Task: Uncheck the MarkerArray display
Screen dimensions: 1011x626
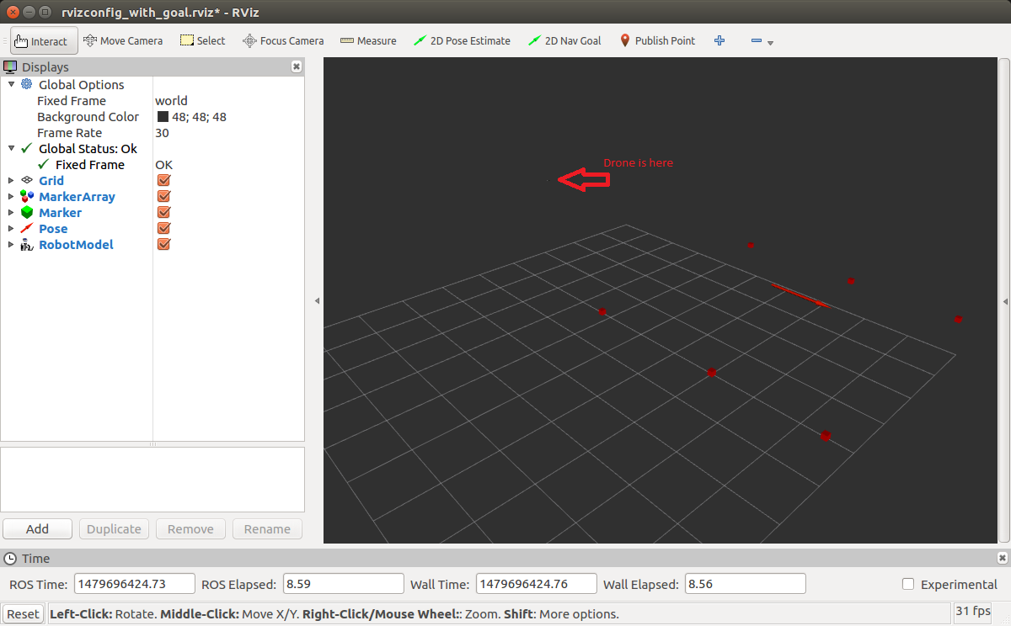Action: point(164,197)
